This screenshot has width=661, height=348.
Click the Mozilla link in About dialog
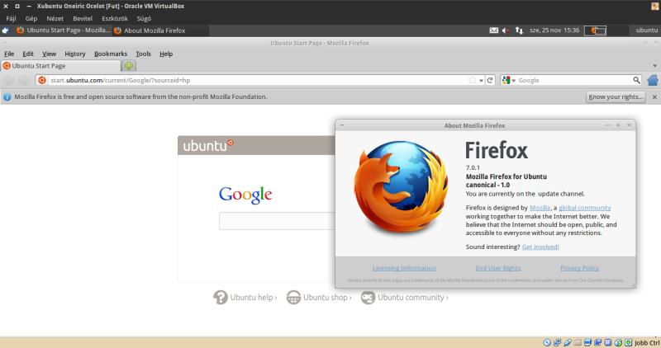[x=540, y=208]
